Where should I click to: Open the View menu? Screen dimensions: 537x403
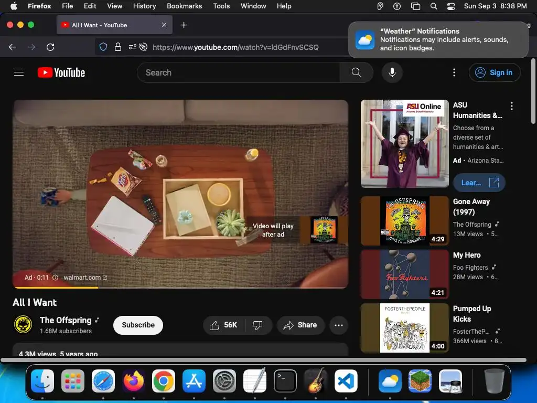pos(114,6)
